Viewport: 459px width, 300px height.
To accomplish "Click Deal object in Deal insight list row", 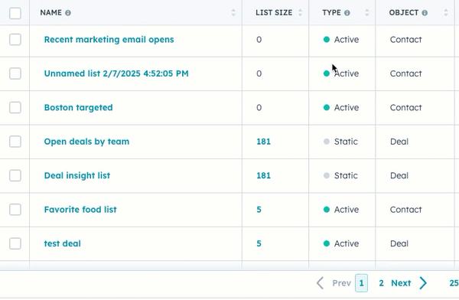I will click(x=399, y=175).
